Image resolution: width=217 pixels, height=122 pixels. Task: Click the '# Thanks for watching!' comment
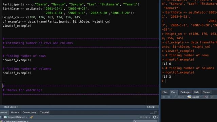(x=22, y=90)
